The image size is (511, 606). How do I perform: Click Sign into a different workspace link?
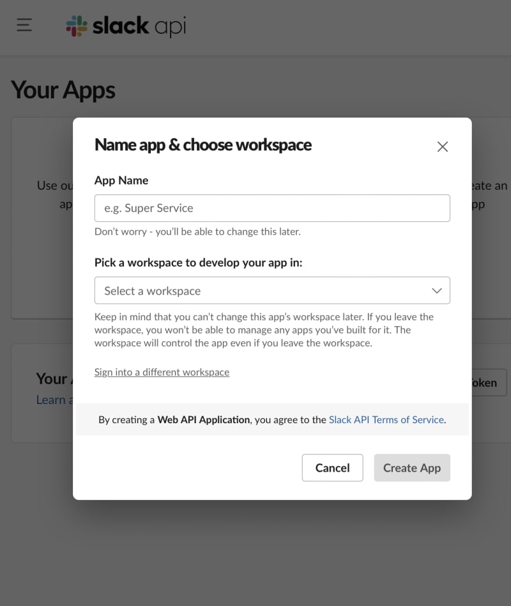162,372
